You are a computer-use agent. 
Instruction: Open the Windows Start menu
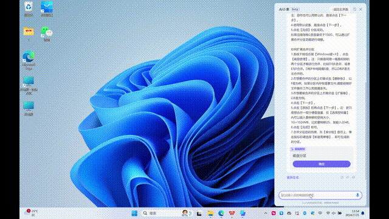point(134,214)
